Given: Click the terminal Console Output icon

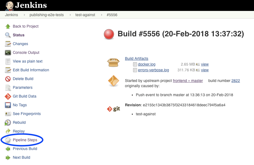Looking at the screenshot, I should point(8,52).
